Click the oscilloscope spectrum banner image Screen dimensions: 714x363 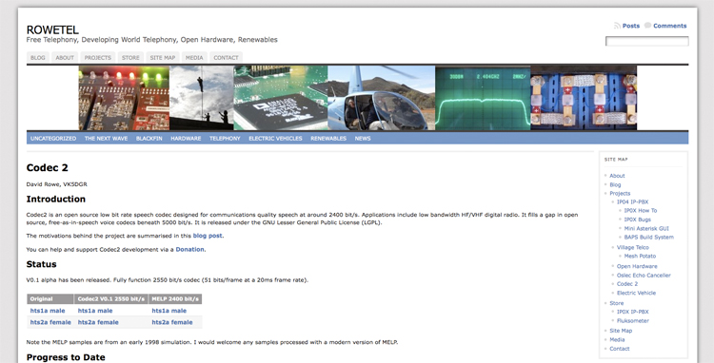pos(483,98)
